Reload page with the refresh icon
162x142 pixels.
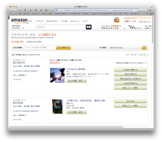click(x=136, y=10)
